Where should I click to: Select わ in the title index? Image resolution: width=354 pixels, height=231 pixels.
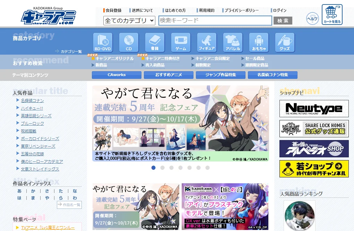tap(75, 198)
